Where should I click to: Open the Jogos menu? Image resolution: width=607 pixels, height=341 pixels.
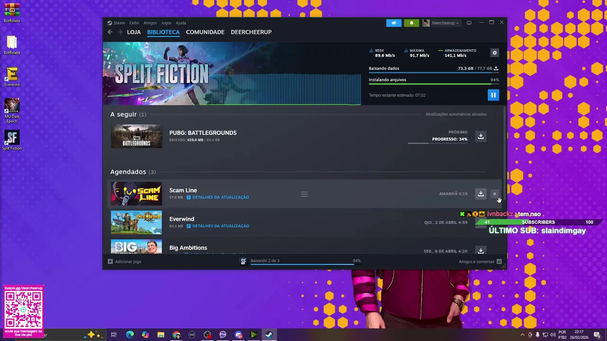tap(166, 23)
